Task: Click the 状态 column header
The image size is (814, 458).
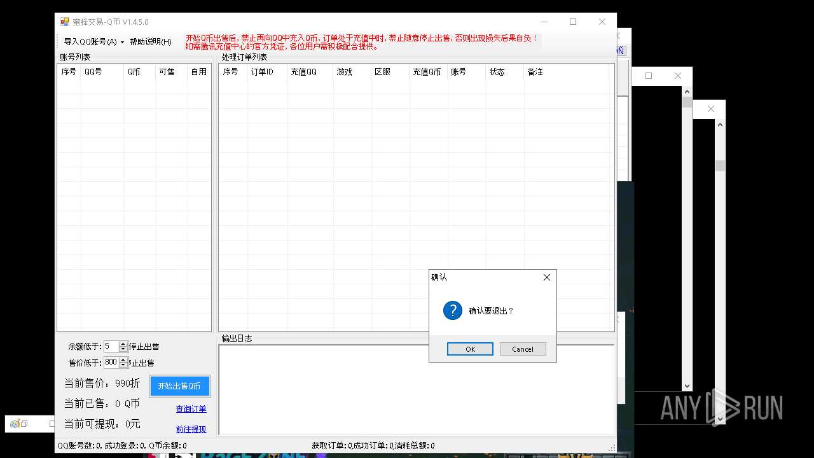Action: (504, 72)
